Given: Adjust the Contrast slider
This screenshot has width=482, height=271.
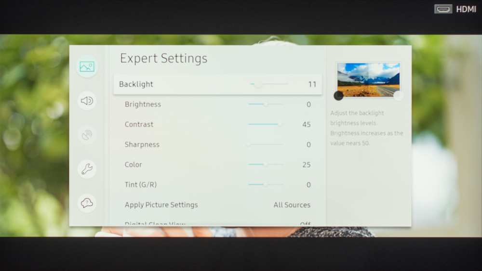Looking at the screenshot, I should 266,124.
